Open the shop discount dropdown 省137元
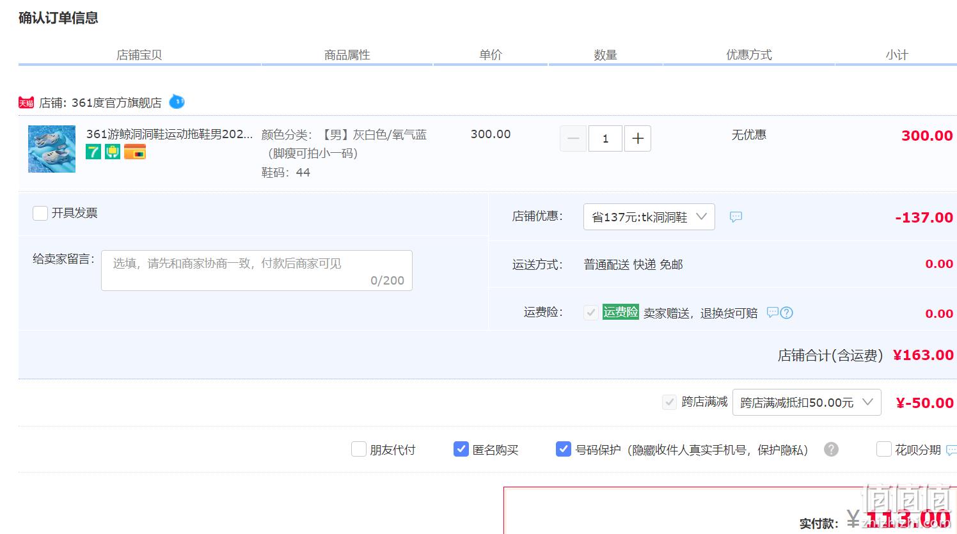The width and height of the screenshot is (957, 534). point(649,217)
